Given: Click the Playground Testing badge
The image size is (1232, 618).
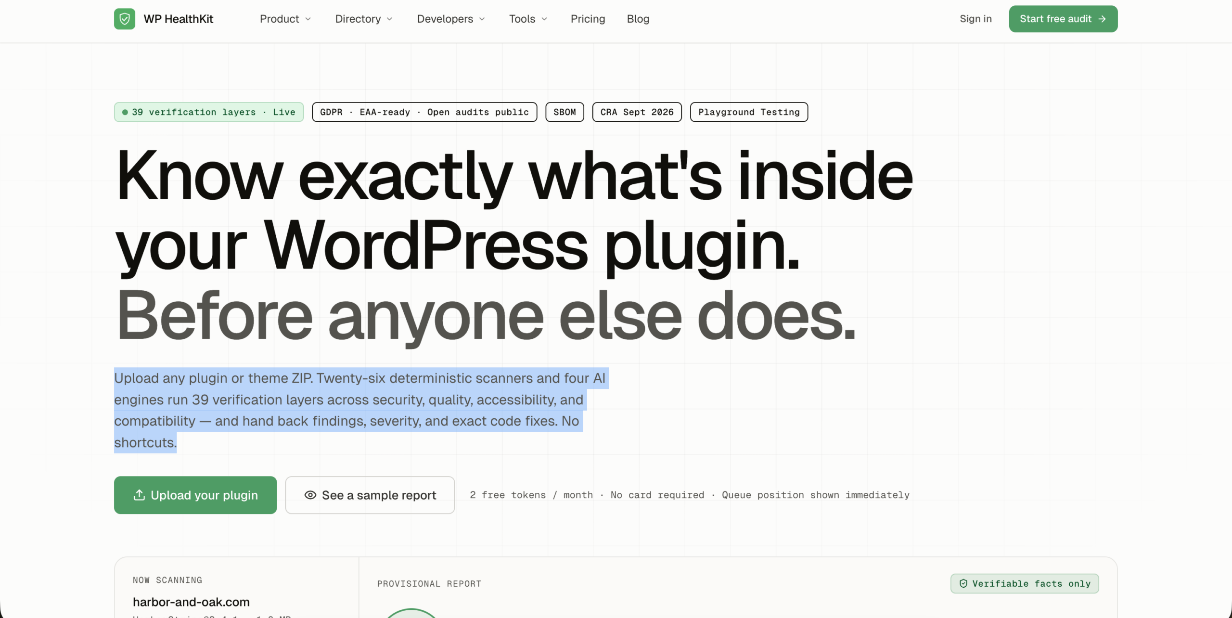Looking at the screenshot, I should [749, 112].
